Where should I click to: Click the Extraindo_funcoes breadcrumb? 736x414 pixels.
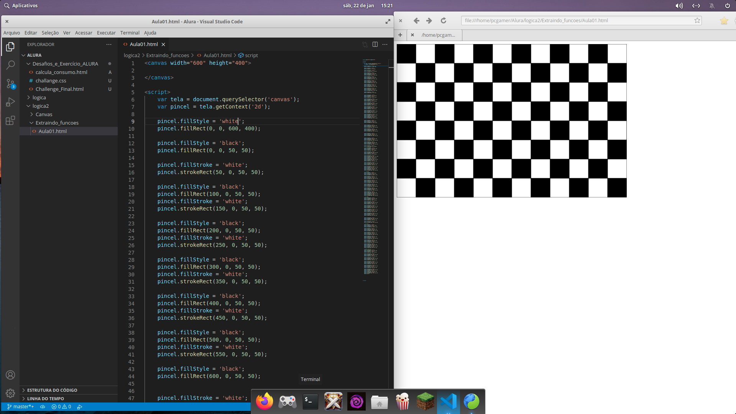(x=168, y=55)
